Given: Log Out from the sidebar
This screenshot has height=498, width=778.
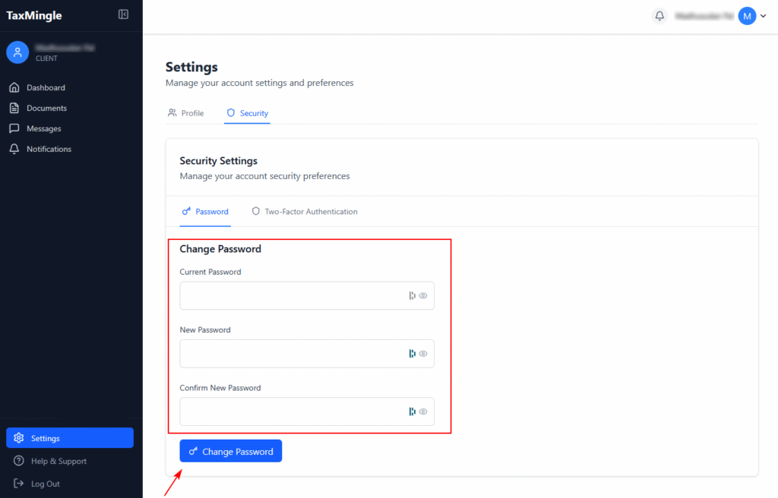Looking at the screenshot, I should click(45, 484).
